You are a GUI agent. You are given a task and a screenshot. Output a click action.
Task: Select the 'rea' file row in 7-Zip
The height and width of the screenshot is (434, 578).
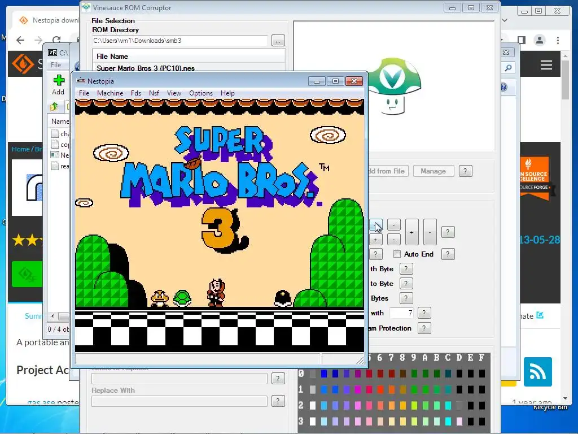coord(60,166)
